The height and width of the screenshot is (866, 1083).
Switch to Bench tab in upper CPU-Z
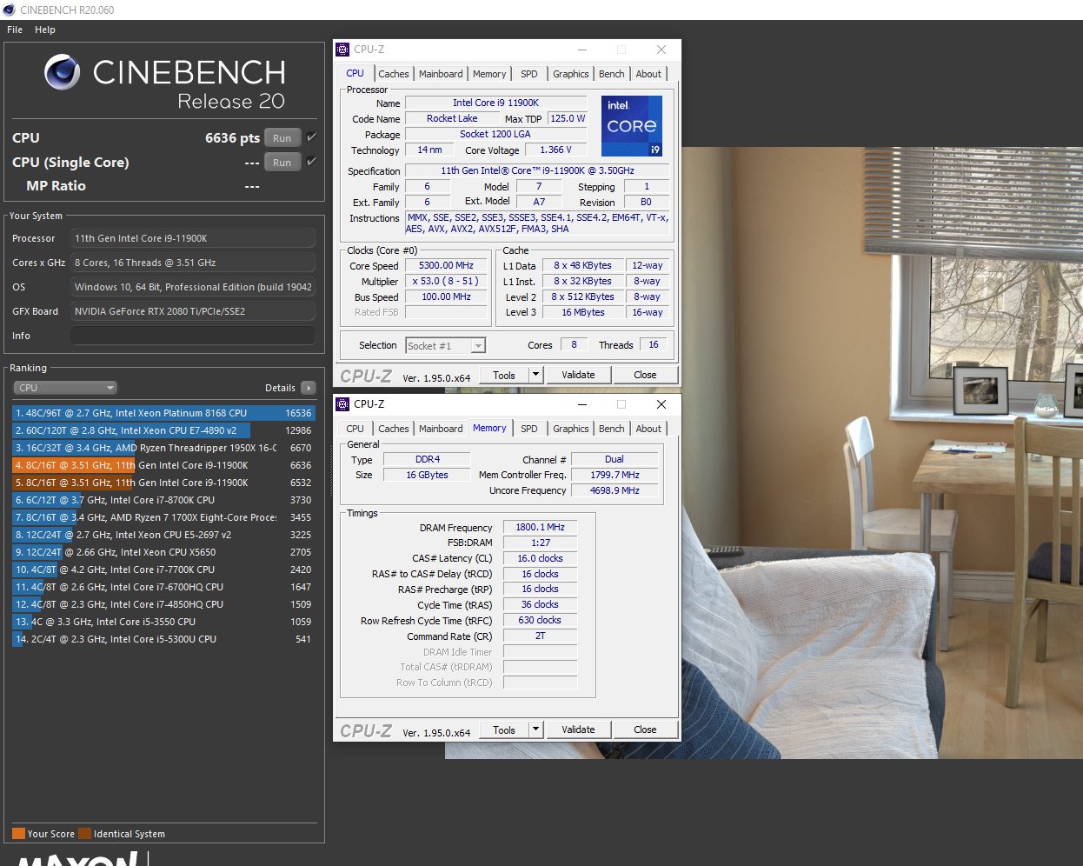tap(612, 74)
